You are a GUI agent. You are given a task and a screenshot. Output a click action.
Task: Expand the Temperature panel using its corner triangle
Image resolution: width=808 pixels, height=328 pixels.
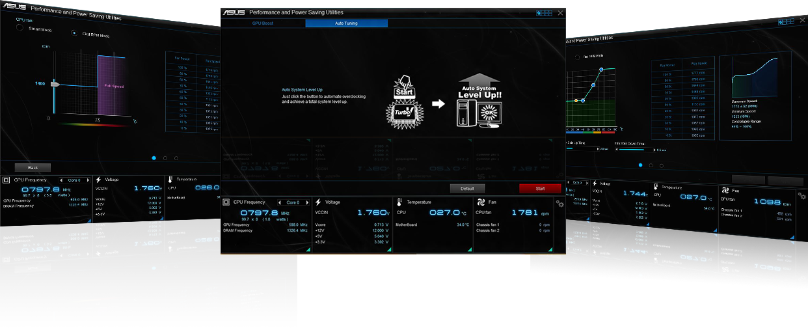468,249
